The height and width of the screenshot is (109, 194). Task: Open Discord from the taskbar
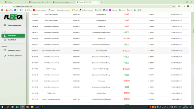(x=12, y=107)
